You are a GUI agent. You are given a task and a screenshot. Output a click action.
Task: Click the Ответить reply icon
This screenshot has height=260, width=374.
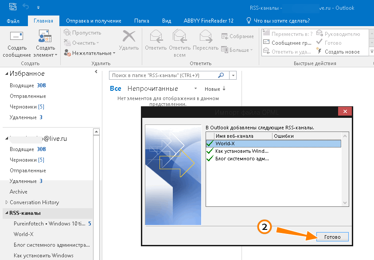point(156,36)
